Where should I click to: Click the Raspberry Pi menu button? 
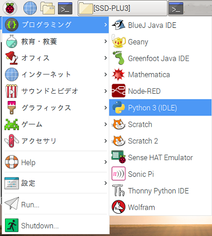click(x=10, y=8)
